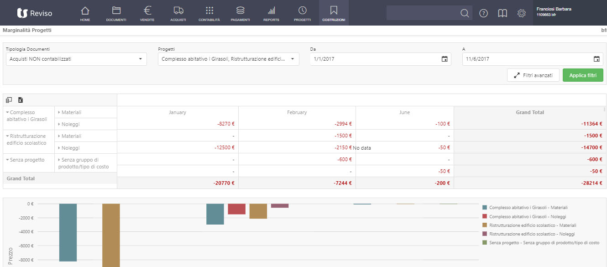This screenshot has height=267, width=607.
Task: Click the Reviso logo
Action: [x=34, y=13]
